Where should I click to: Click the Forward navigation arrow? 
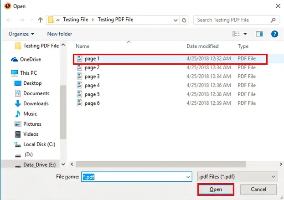[21, 20]
